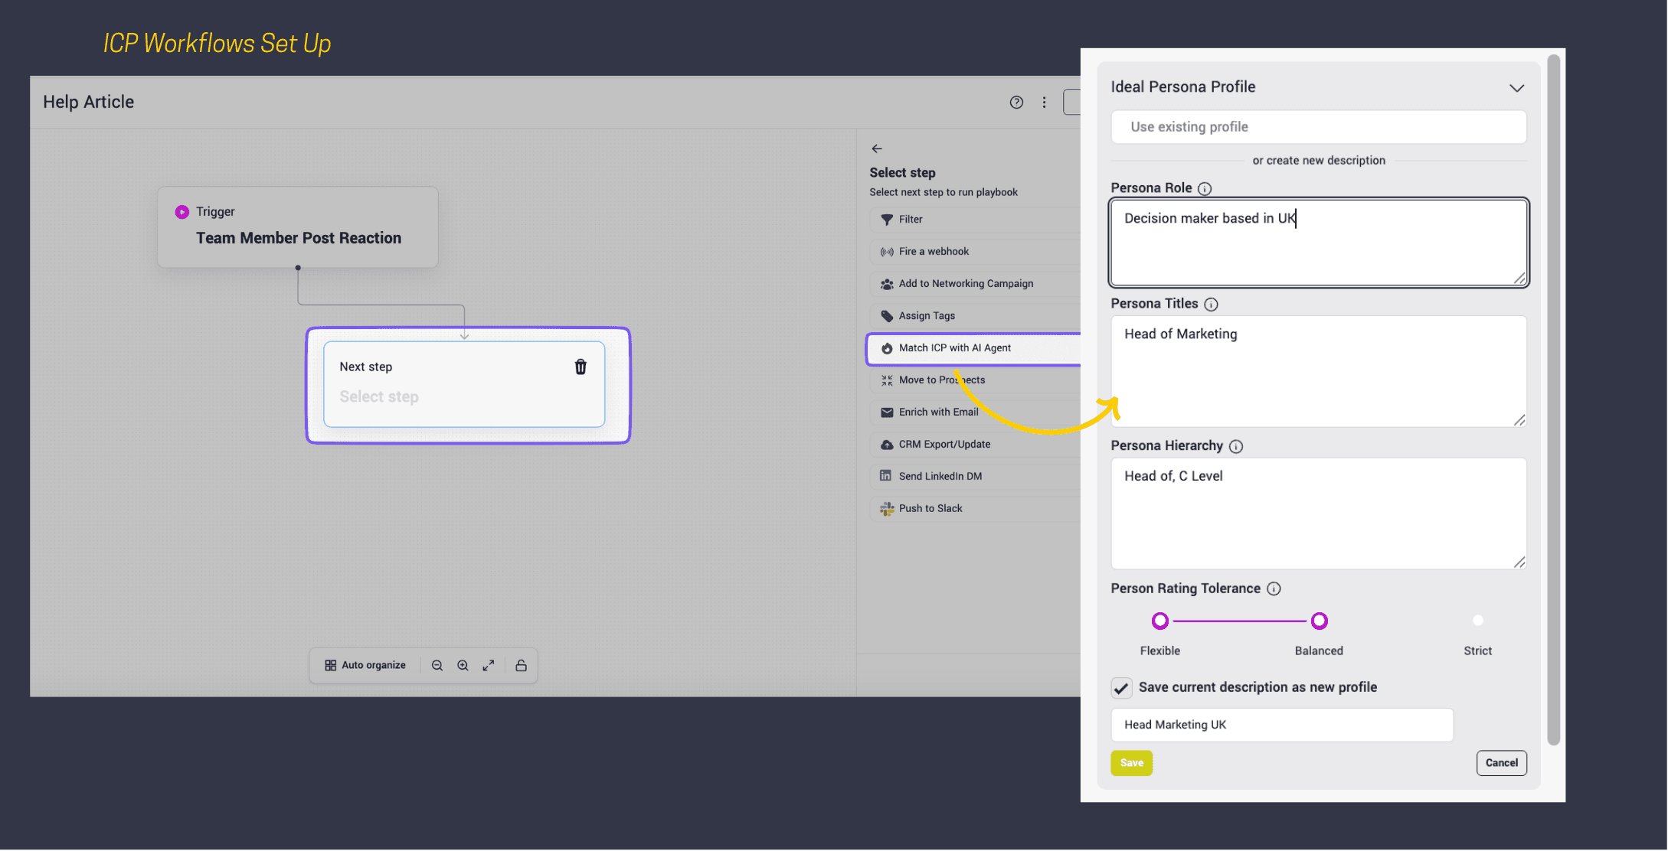Zoom in on the workflow canvas
Screen dimensions: 1668x851
(x=463, y=666)
